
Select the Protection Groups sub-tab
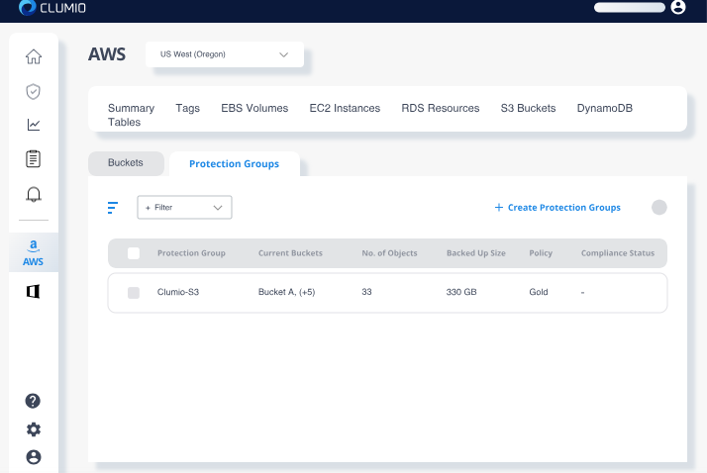(x=234, y=164)
